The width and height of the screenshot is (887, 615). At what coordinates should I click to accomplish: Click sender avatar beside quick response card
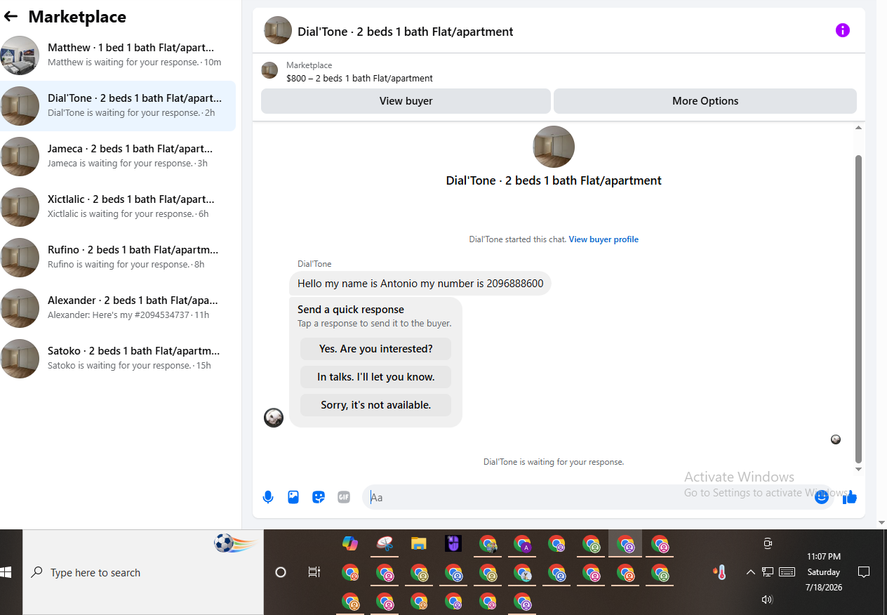274,418
